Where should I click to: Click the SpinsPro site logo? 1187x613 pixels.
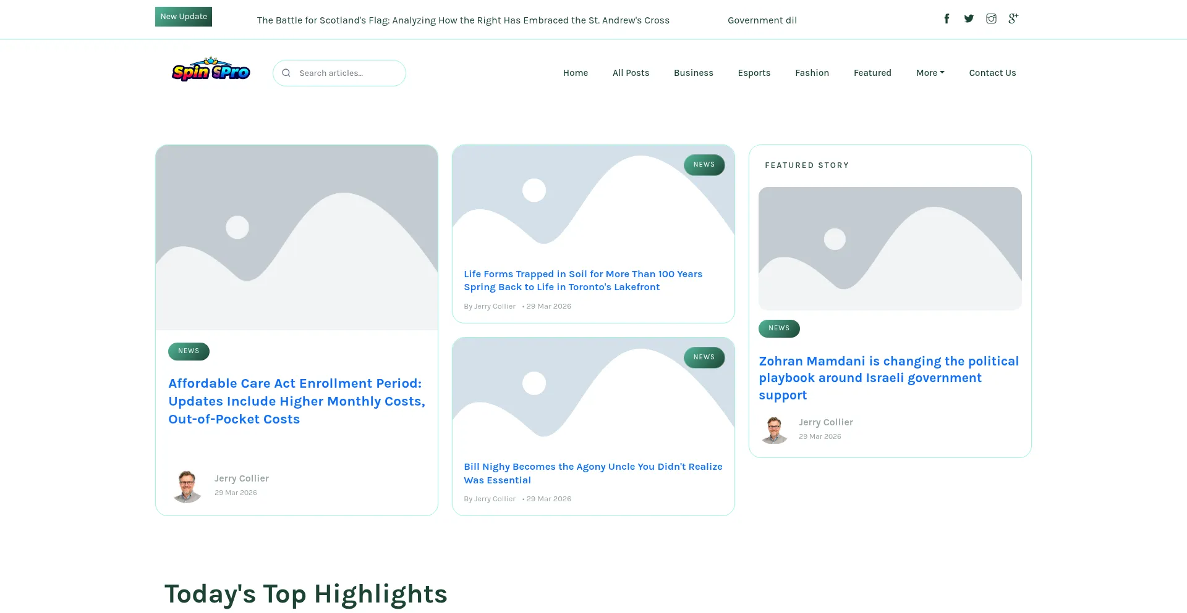[211, 69]
